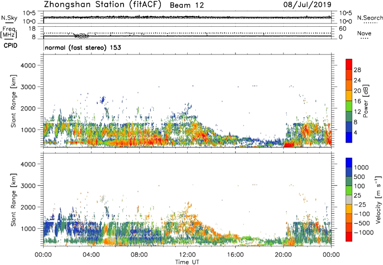Viewport: 383px width, 265px height.
Task: Click the solid frequency trace line
Action: tap(187, 36)
